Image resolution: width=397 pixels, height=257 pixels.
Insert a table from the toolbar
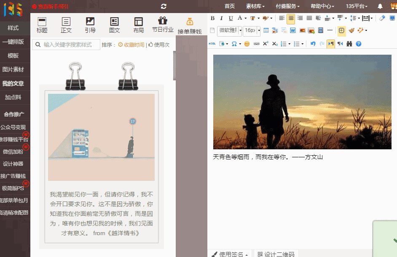[x=266, y=30]
